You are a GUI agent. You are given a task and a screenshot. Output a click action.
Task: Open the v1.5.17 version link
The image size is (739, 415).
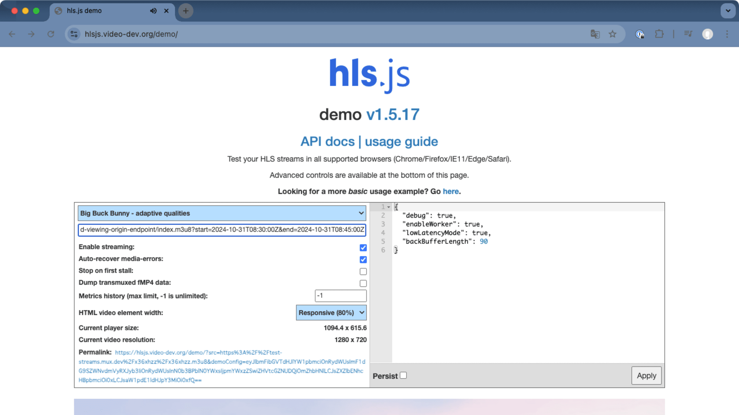tap(393, 115)
